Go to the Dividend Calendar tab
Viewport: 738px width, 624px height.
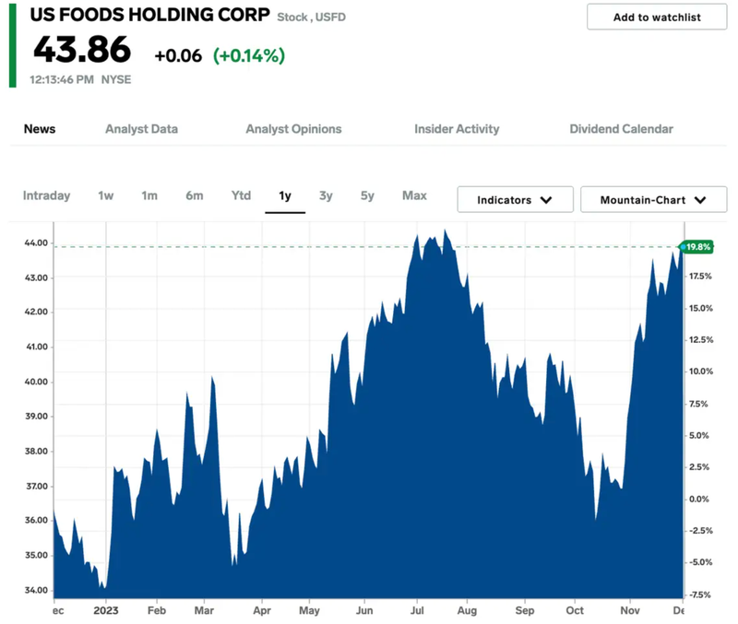(x=621, y=129)
